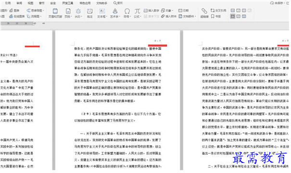Image resolution: width=291 pixels, height=173 pixels.
Task: Click the 插入附件 paperclip attachment button
Action: click(x=168, y=16)
